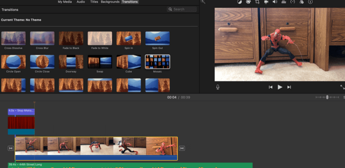Click the highlighted Mosaic transition
345x168 pixels.
(x=157, y=62)
